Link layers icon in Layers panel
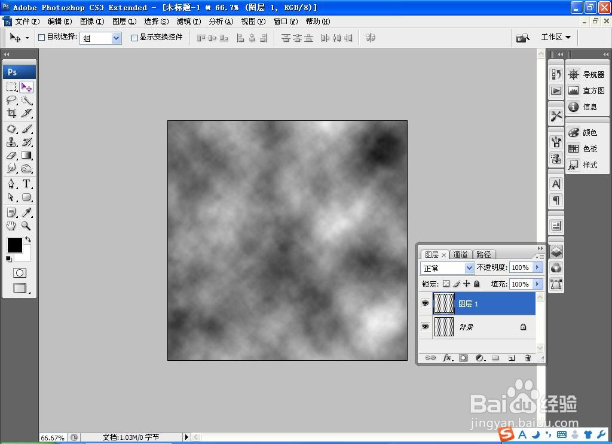Viewport: 612px width, 444px height. coord(430,358)
